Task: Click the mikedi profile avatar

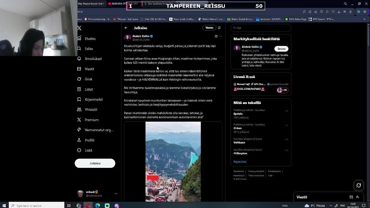Action: 81,194
